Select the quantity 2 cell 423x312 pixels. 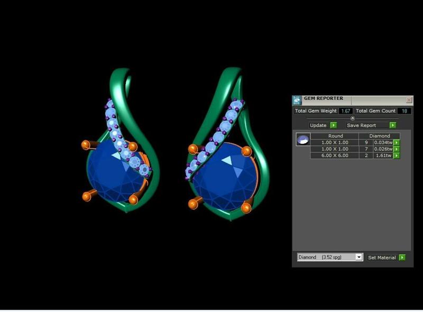tap(366, 155)
